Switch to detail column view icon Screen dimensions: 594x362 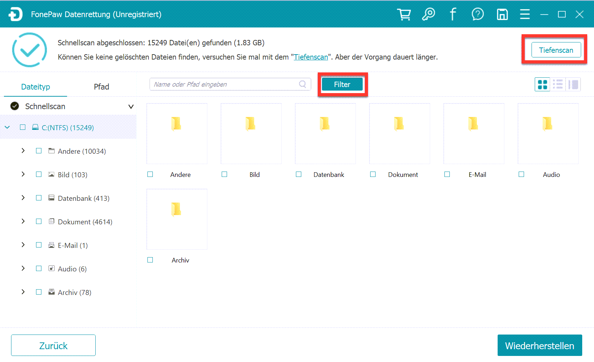(573, 85)
